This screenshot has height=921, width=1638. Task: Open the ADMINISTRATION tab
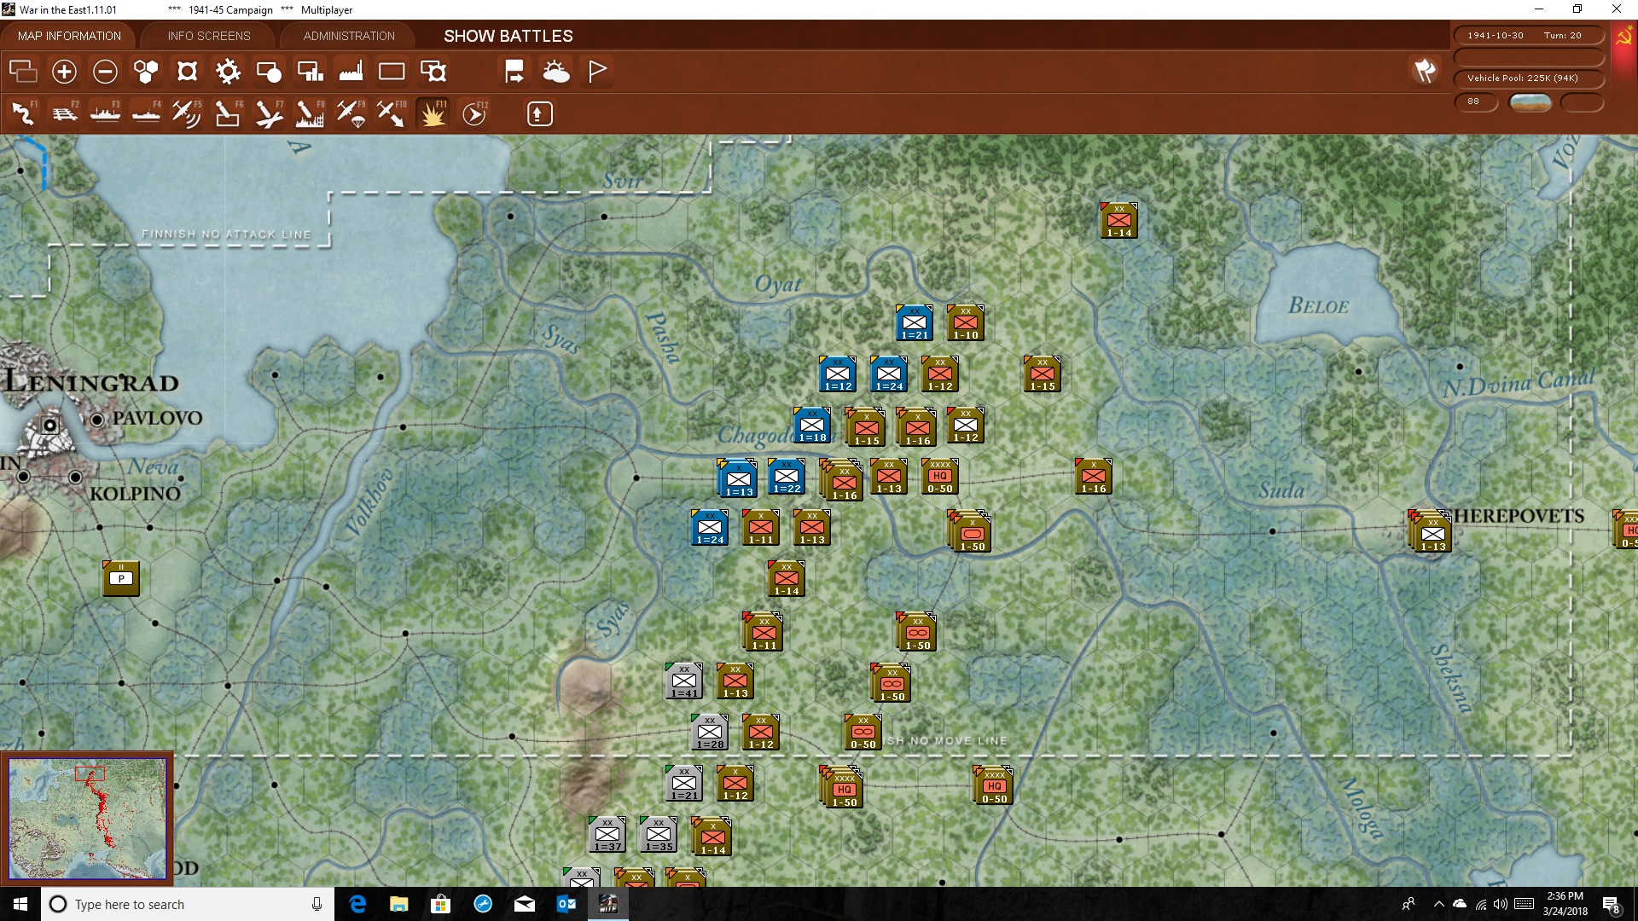(349, 36)
